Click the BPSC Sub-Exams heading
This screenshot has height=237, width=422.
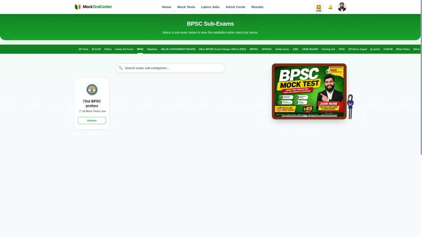pos(210,24)
